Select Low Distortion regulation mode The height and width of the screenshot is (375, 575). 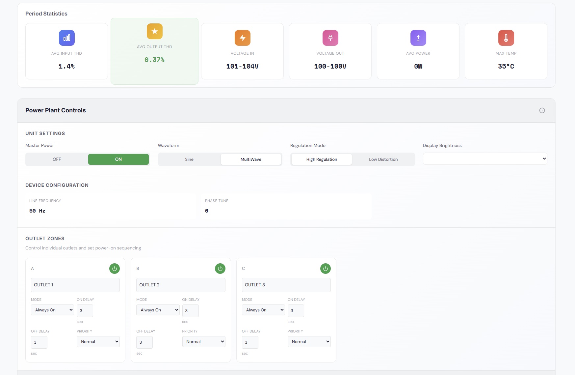[x=383, y=159]
